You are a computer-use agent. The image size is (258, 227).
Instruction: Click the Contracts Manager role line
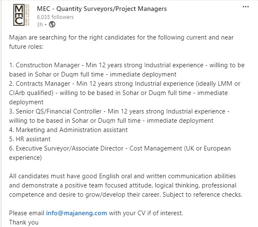click(125, 93)
